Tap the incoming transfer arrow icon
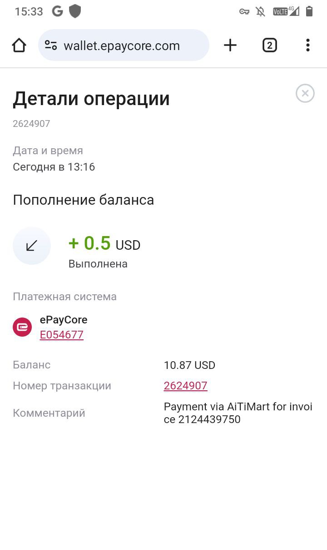This screenshot has width=327, height=550. coord(32,246)
